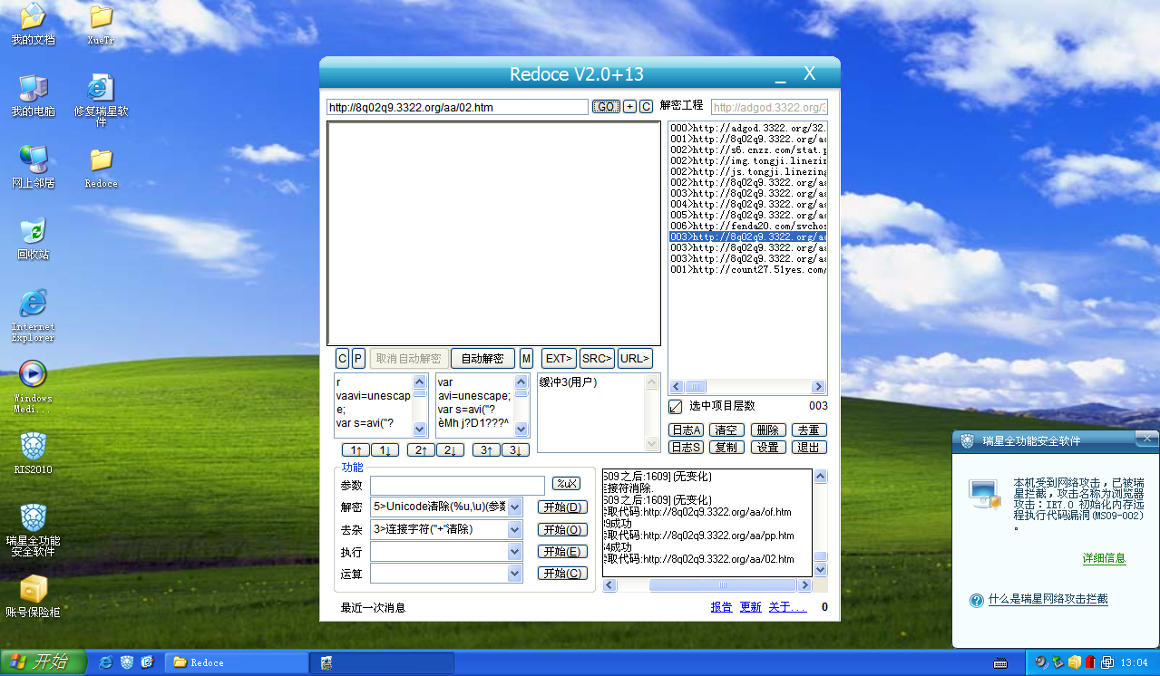This screenshot has width=1160, height=676.
Task: Click the log horizontal scrollbar thumb
Action: point(723,585)
